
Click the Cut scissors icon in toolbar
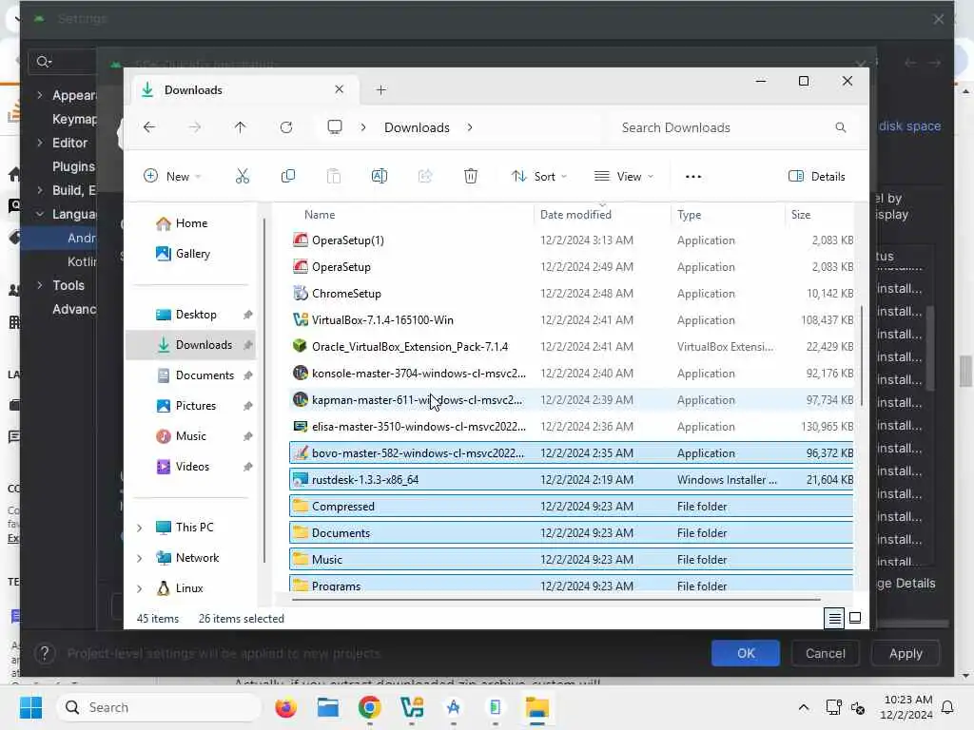tap(243, 176)
